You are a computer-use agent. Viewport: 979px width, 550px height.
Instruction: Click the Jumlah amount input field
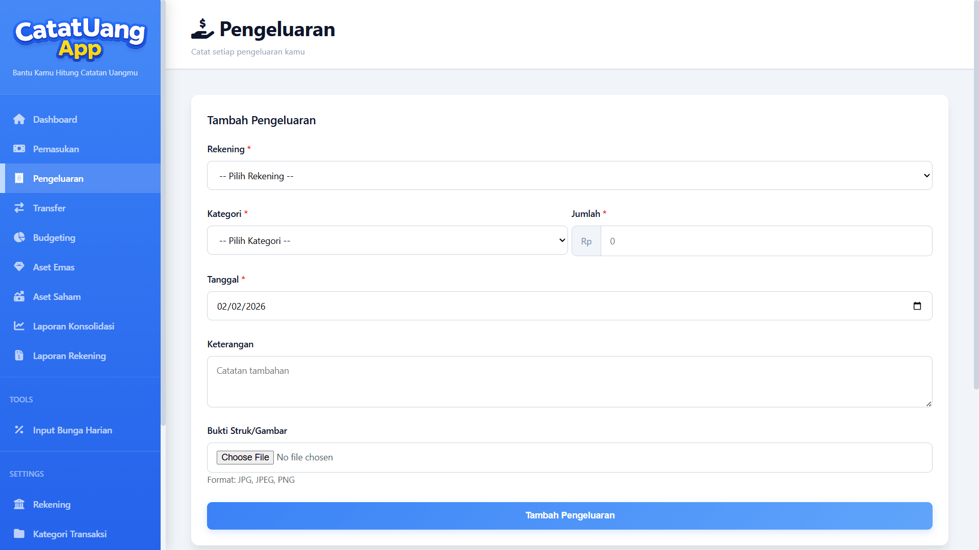point(766,241)
